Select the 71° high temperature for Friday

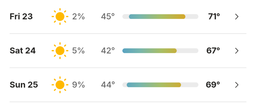click(x=214, y=17)
